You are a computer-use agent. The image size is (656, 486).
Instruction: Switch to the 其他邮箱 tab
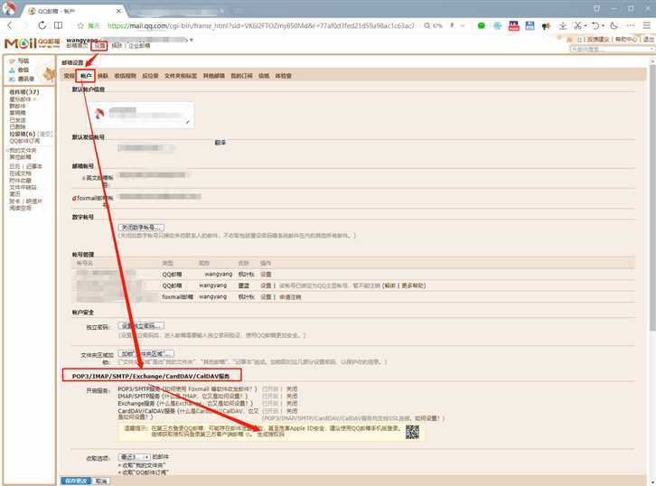pyautogui.click(x=214, y=76)
